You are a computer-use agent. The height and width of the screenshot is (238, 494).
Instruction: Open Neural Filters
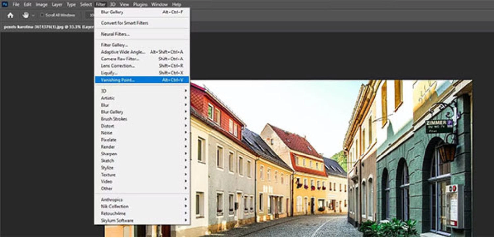[142, 34]
